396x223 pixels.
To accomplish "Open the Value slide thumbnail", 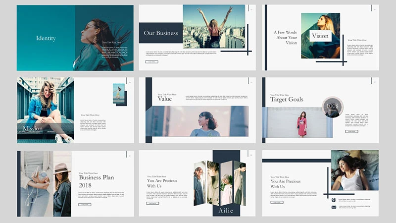I will [197, 110].
